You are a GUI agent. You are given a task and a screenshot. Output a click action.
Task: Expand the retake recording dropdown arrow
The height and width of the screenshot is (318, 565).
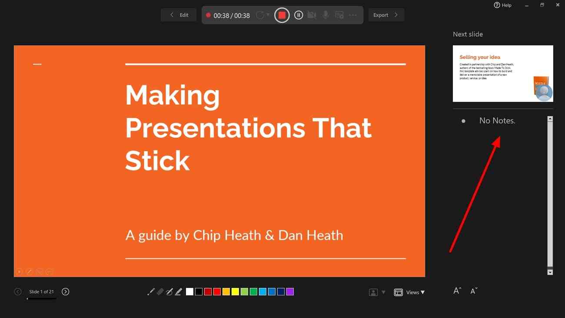(268, 15)
